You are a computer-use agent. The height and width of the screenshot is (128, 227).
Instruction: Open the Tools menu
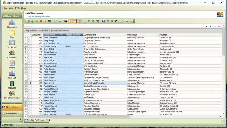point(17,8)
